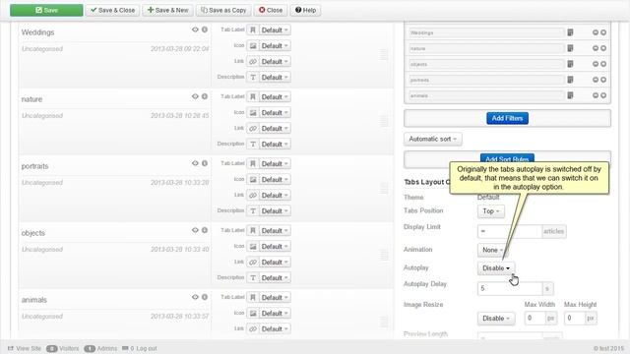Open nature Description Default dropdown
The image size is (630, 354).
click(275, 145)
